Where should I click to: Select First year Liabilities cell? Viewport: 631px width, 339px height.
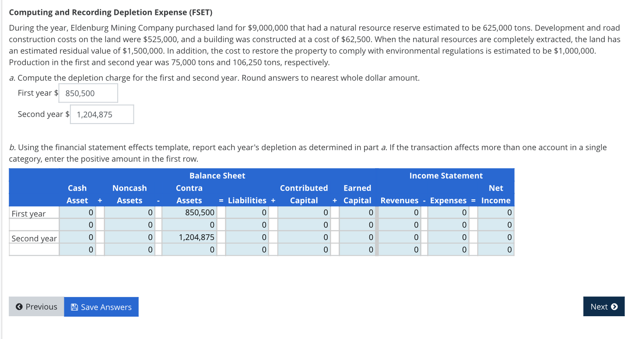(x=247, y=213)
